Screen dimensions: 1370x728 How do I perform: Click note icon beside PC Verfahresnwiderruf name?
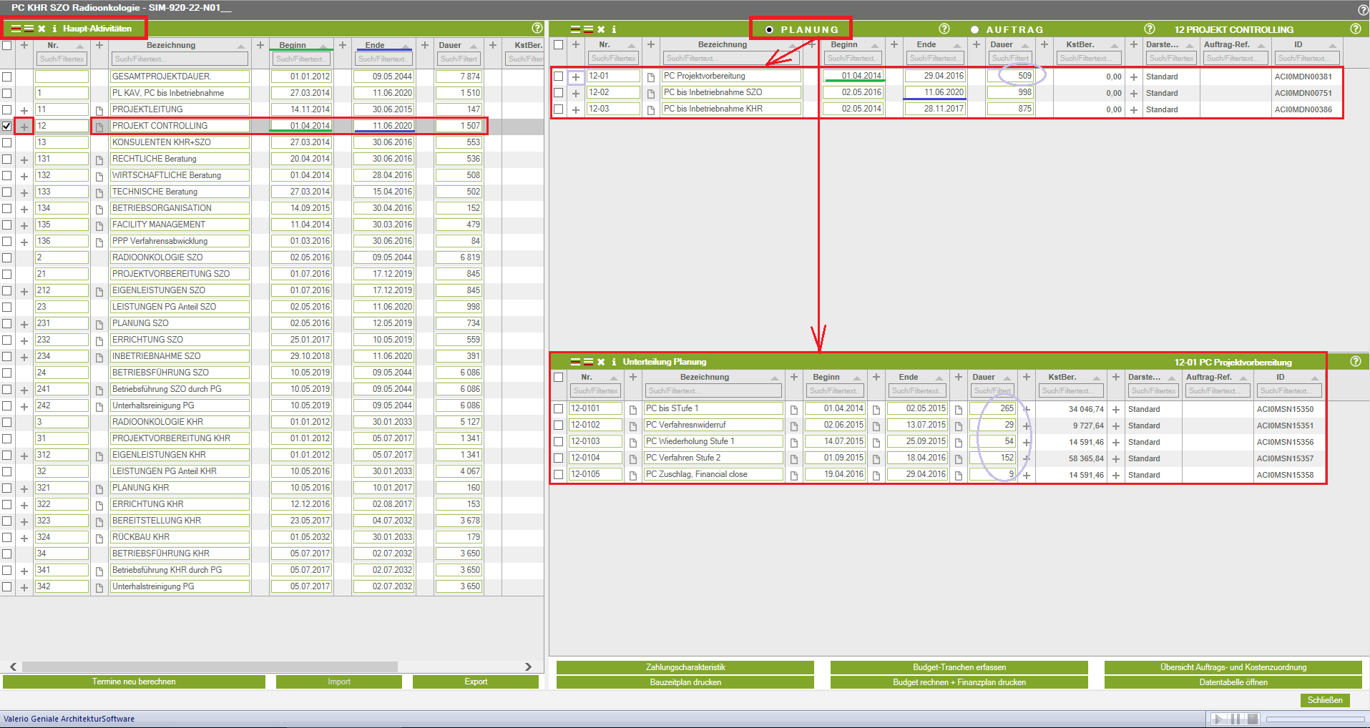633,426
